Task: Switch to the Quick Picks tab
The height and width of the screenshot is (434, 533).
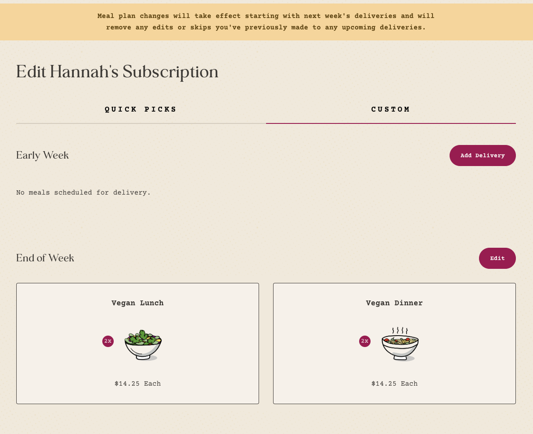Action: (141, 109)
